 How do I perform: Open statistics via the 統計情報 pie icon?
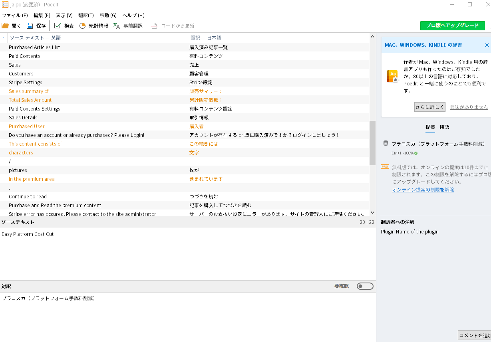pos(82,26)
